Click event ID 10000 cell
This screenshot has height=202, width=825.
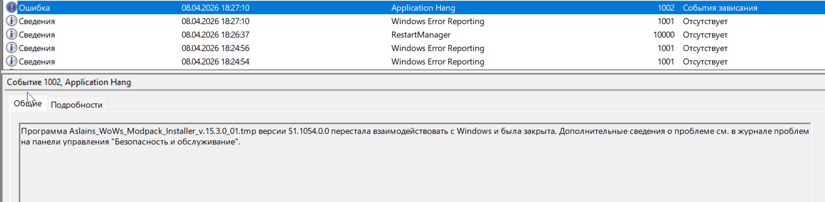[x=664, y=35]
